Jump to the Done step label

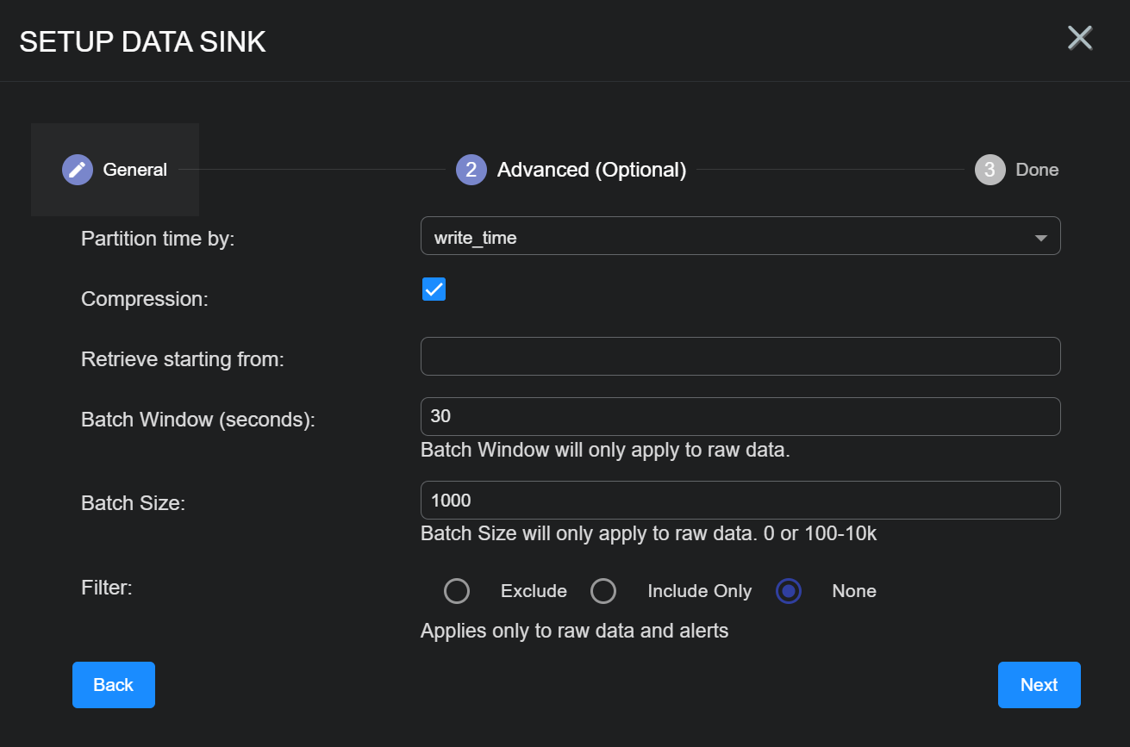(x=1037, y=170)
